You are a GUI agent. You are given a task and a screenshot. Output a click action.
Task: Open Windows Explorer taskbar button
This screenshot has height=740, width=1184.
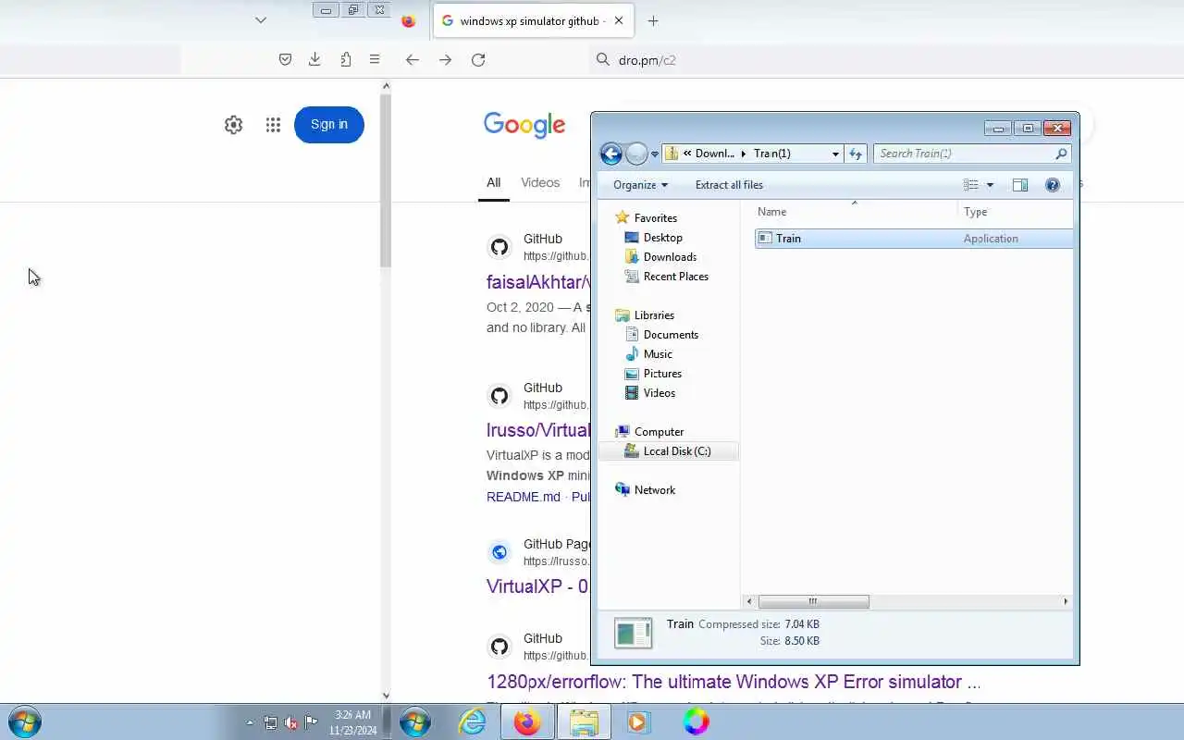pos(584,721)
